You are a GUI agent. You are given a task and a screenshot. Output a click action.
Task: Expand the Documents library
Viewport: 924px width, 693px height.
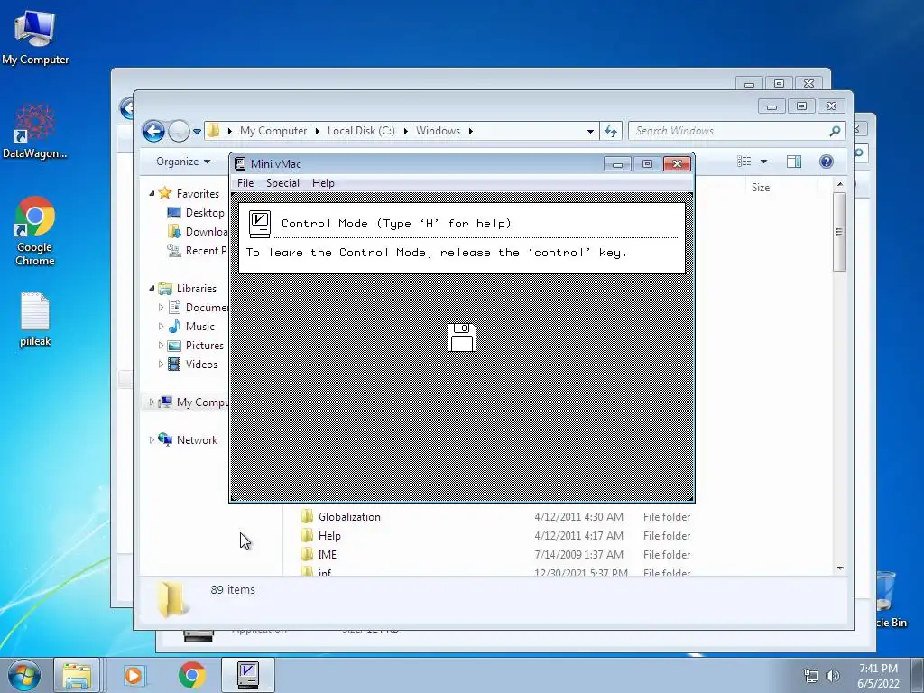coord(161,307)
